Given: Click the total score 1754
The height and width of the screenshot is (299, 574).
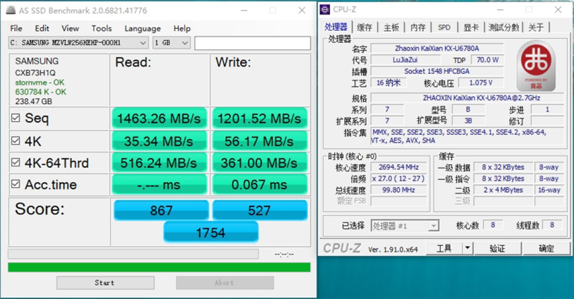Looking at the screenshot, I should tap(210, 233).
